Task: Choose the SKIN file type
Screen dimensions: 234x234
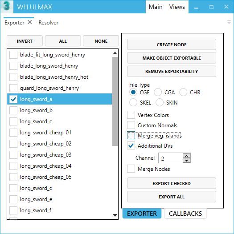Action: click(160, 102)
